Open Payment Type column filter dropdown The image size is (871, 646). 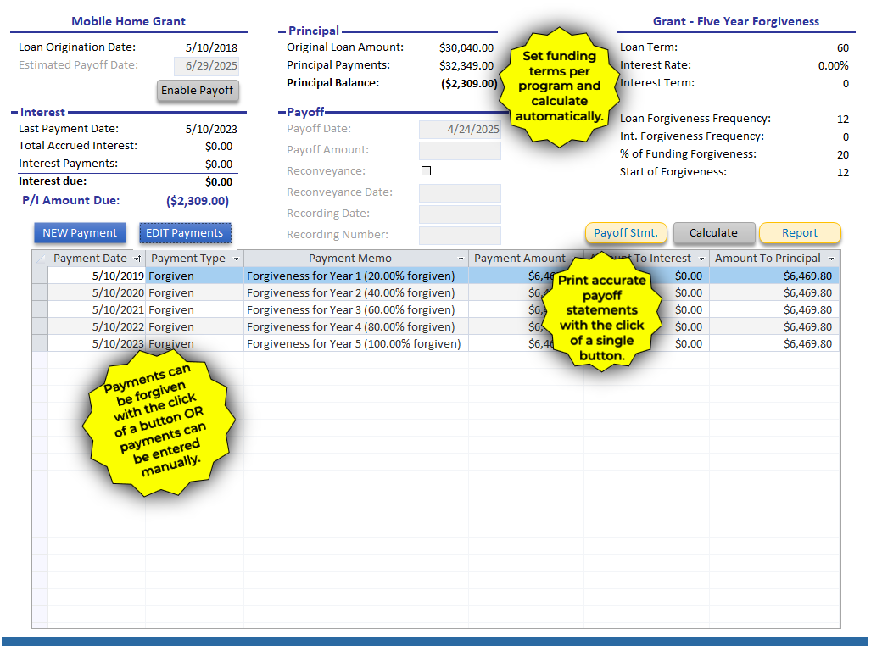tap(236, 259)
